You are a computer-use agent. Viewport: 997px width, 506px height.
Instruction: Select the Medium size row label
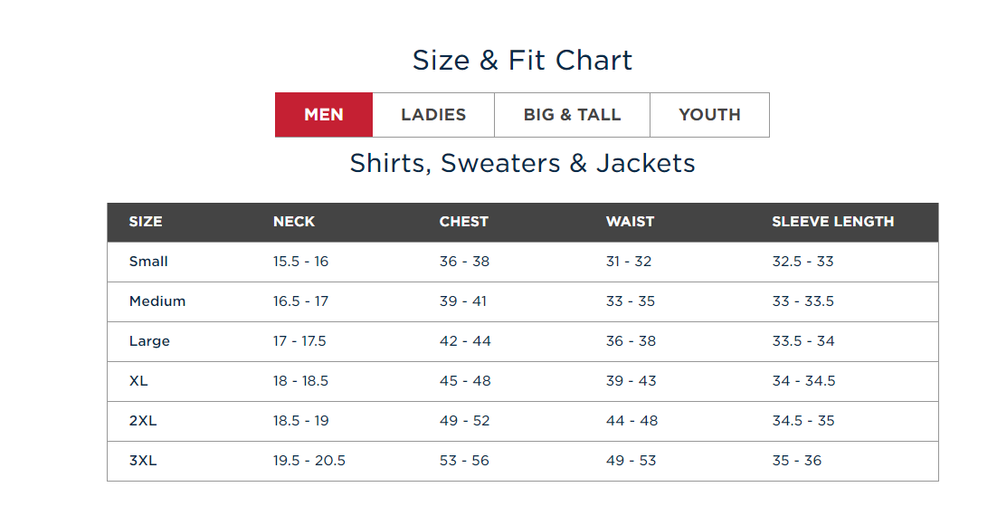click(157, 301)
